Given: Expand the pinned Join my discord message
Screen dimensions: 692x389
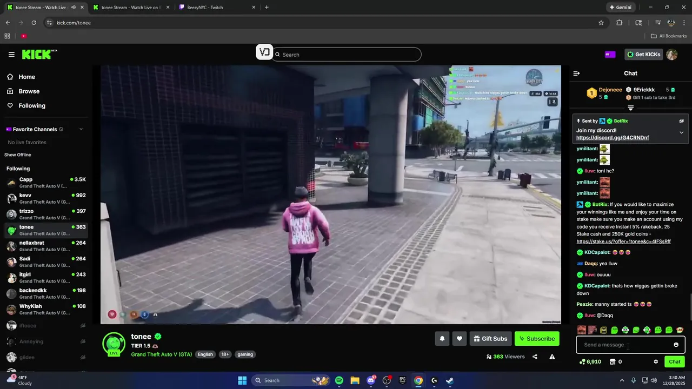Looking at the screenshot, I should coord(681,132).
